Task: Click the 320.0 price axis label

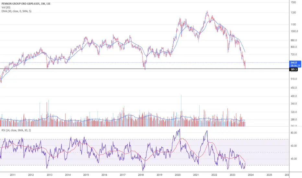Action: click(x=294, y=112)
